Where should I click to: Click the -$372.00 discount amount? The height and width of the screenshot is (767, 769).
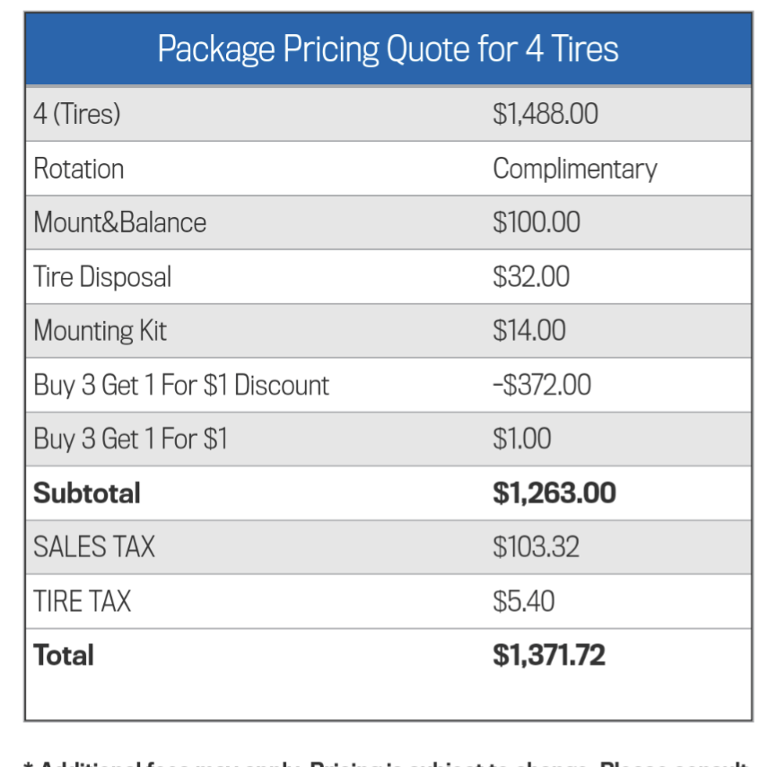click(x=542, y=385)
